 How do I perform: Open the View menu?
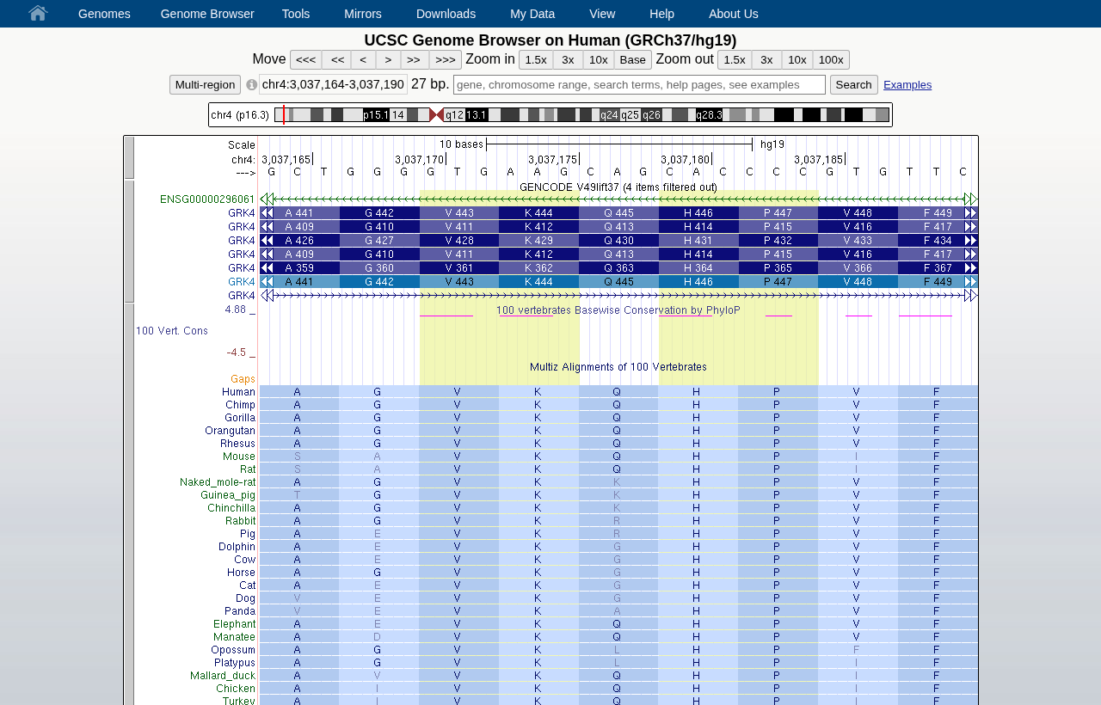click(x=602, y=14)
